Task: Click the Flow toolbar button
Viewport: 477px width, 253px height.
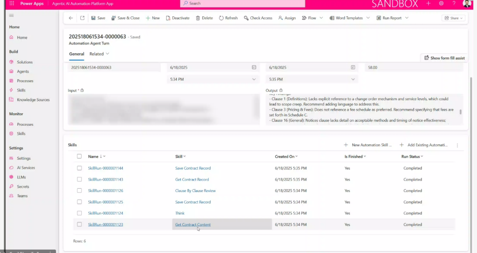Action: (309, 18)
